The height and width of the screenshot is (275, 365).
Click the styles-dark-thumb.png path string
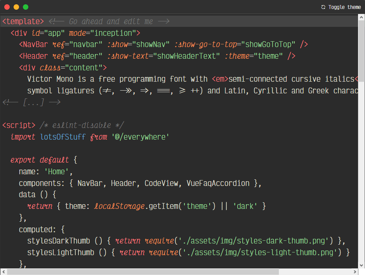pos(256,241)
